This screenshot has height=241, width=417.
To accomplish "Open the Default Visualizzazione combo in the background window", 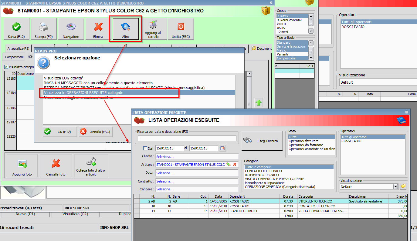I will point(378,82).
